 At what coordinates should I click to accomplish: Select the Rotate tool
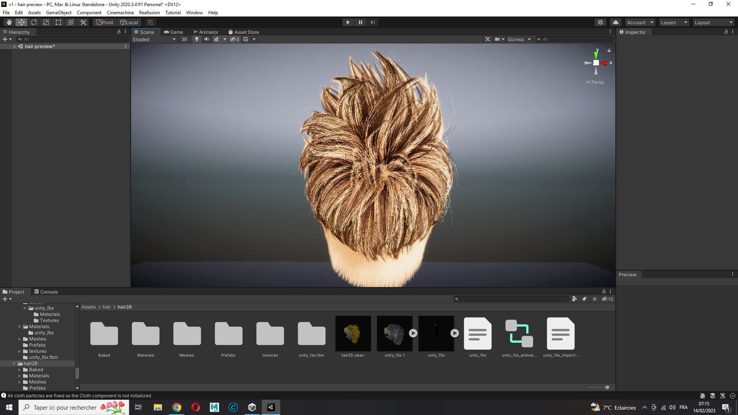[x=34, y=22]
